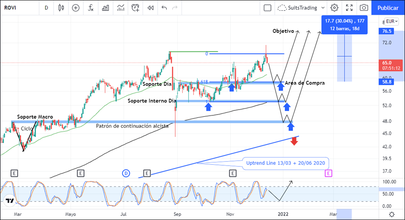This screenshot has width=405, height=220.
Task: Open chart settings gear in top toolbar
Action: click(334, 8)
